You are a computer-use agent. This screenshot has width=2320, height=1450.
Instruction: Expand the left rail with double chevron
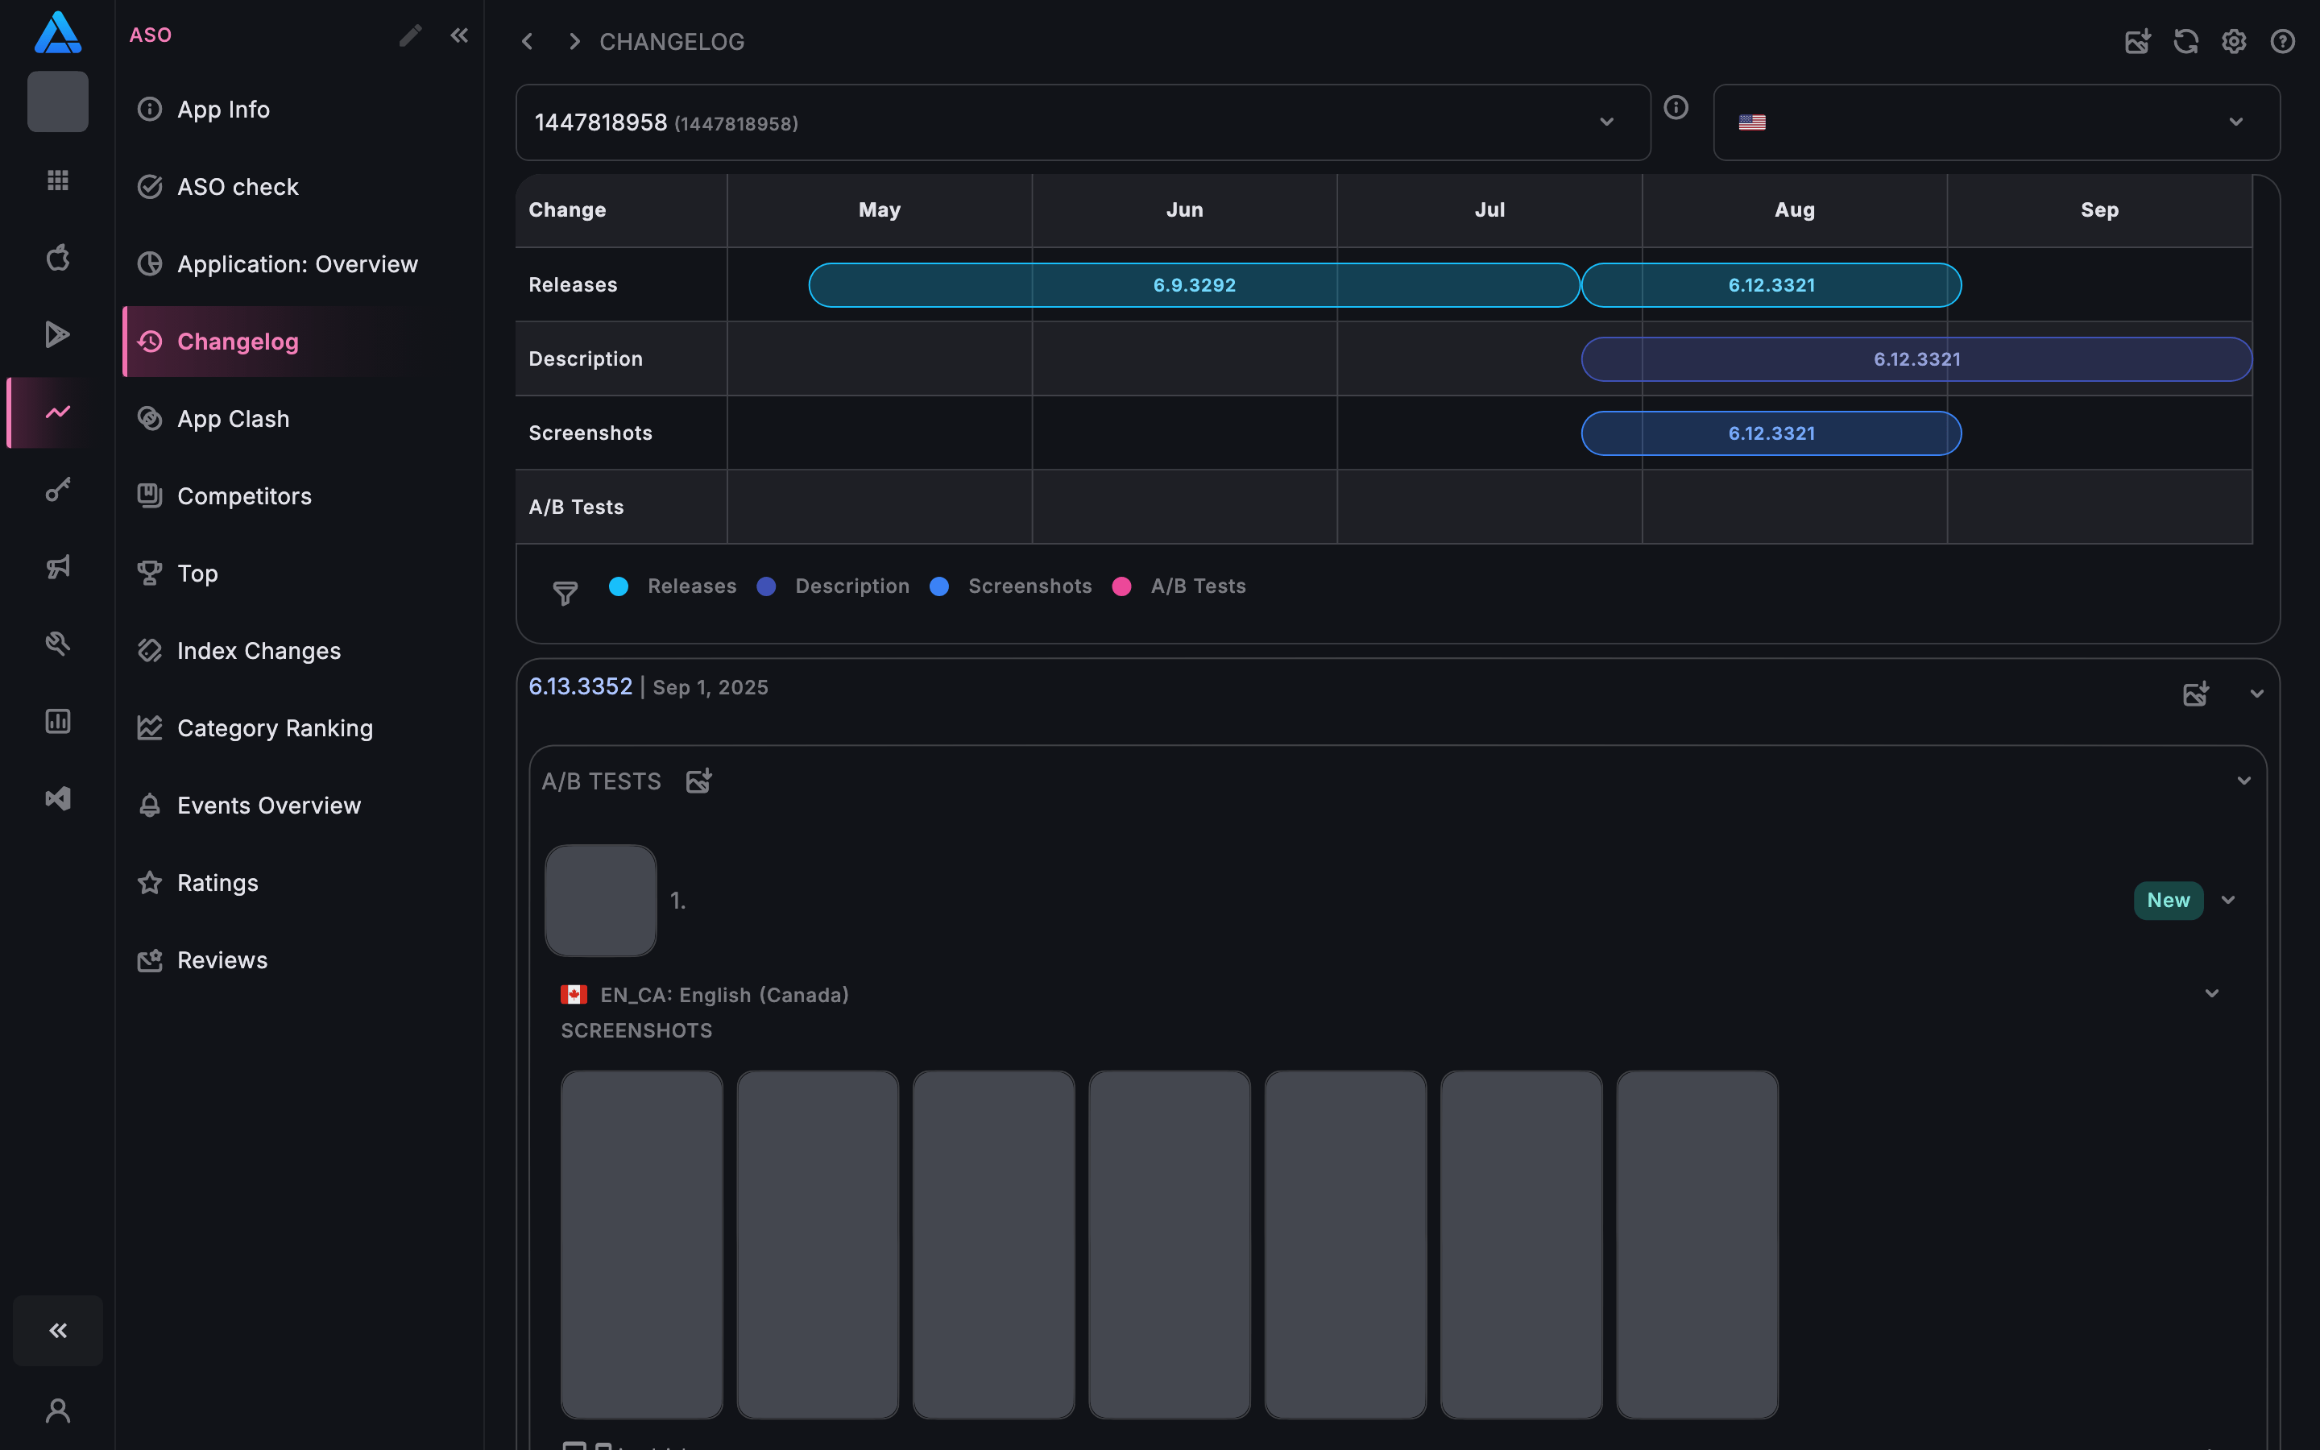point(57,1330)
